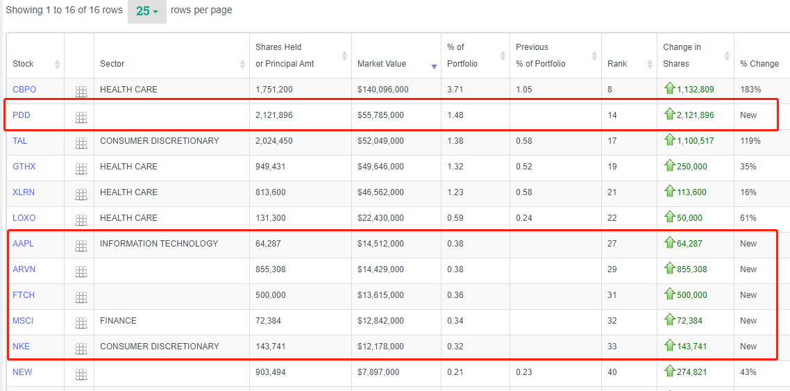Select the 'Showing 1 to 16 of 16 rows' text

pyautogui.click(x=64, y=10)
